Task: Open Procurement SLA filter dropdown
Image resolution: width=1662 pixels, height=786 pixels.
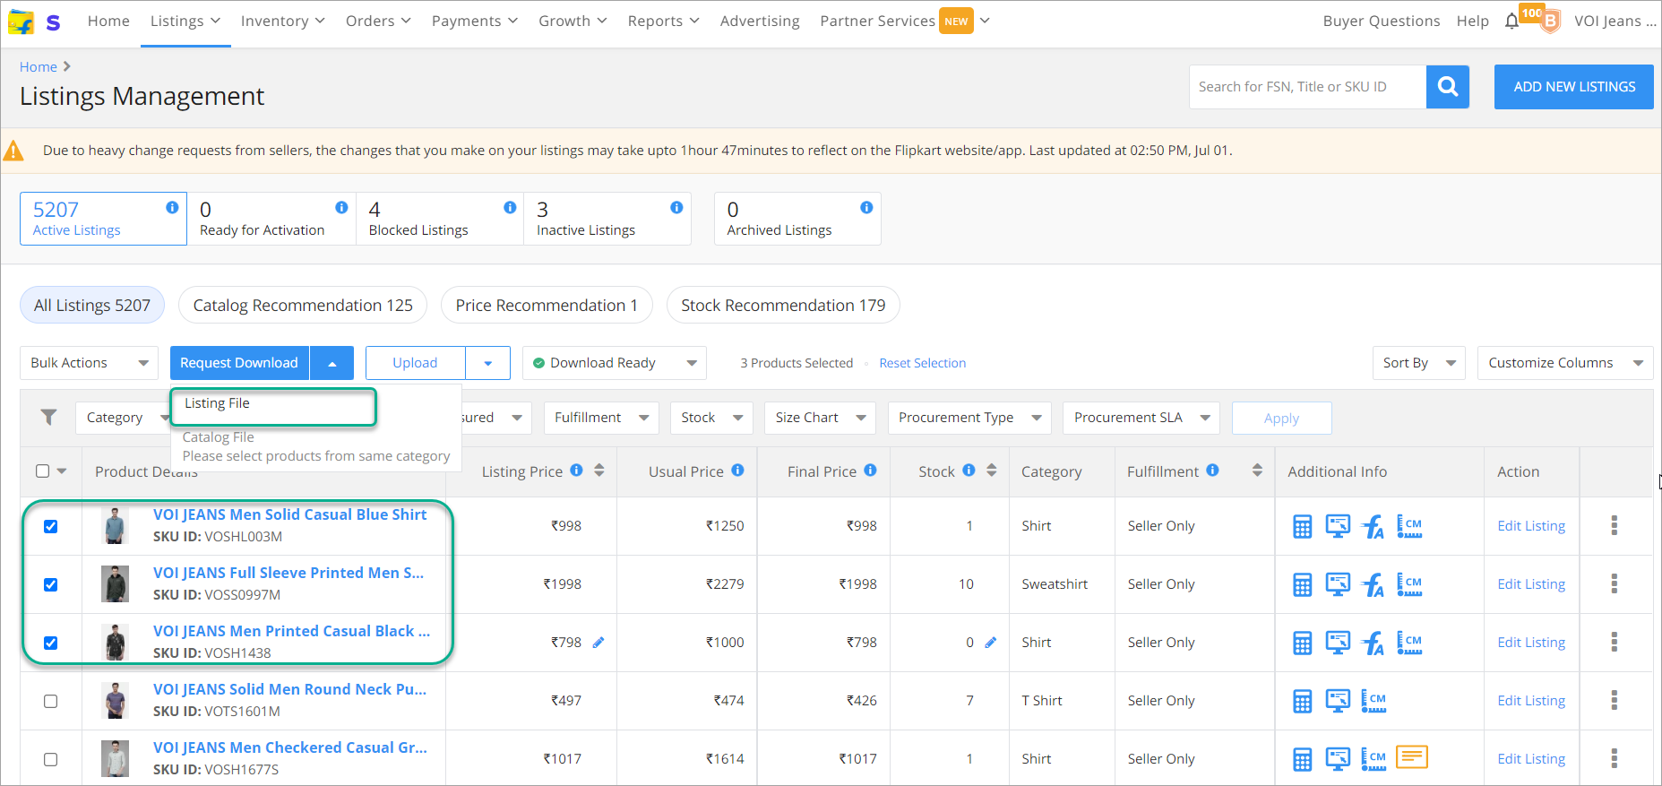Action: [x=1141, y=418]
